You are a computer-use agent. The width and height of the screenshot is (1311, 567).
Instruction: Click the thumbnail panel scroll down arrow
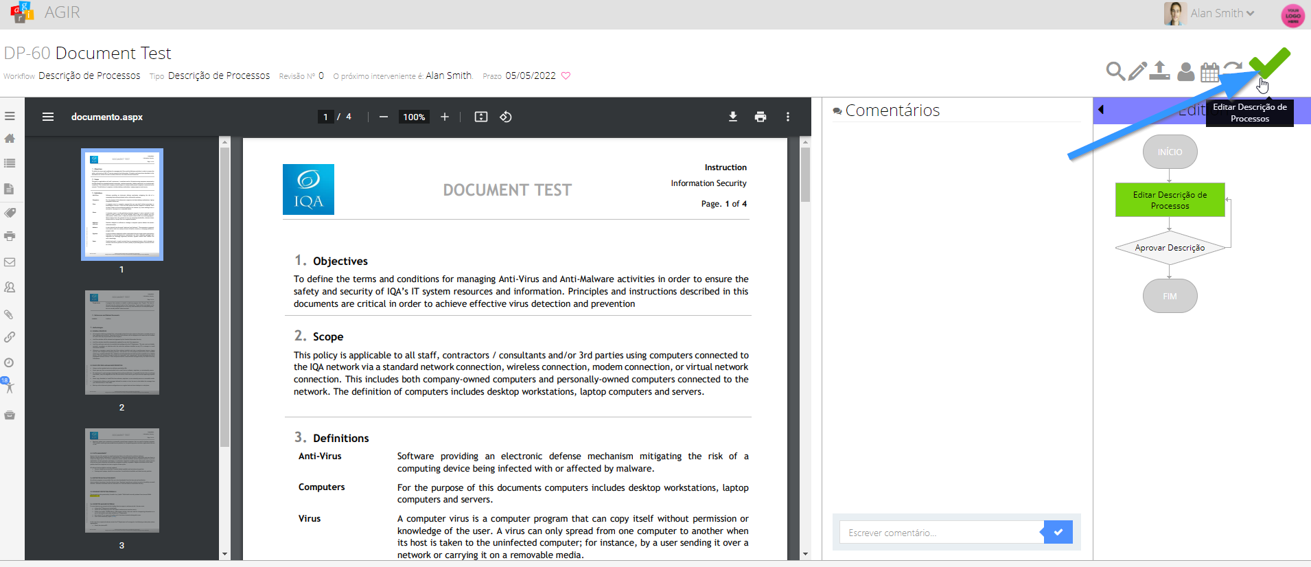click(x=224, y=554)
